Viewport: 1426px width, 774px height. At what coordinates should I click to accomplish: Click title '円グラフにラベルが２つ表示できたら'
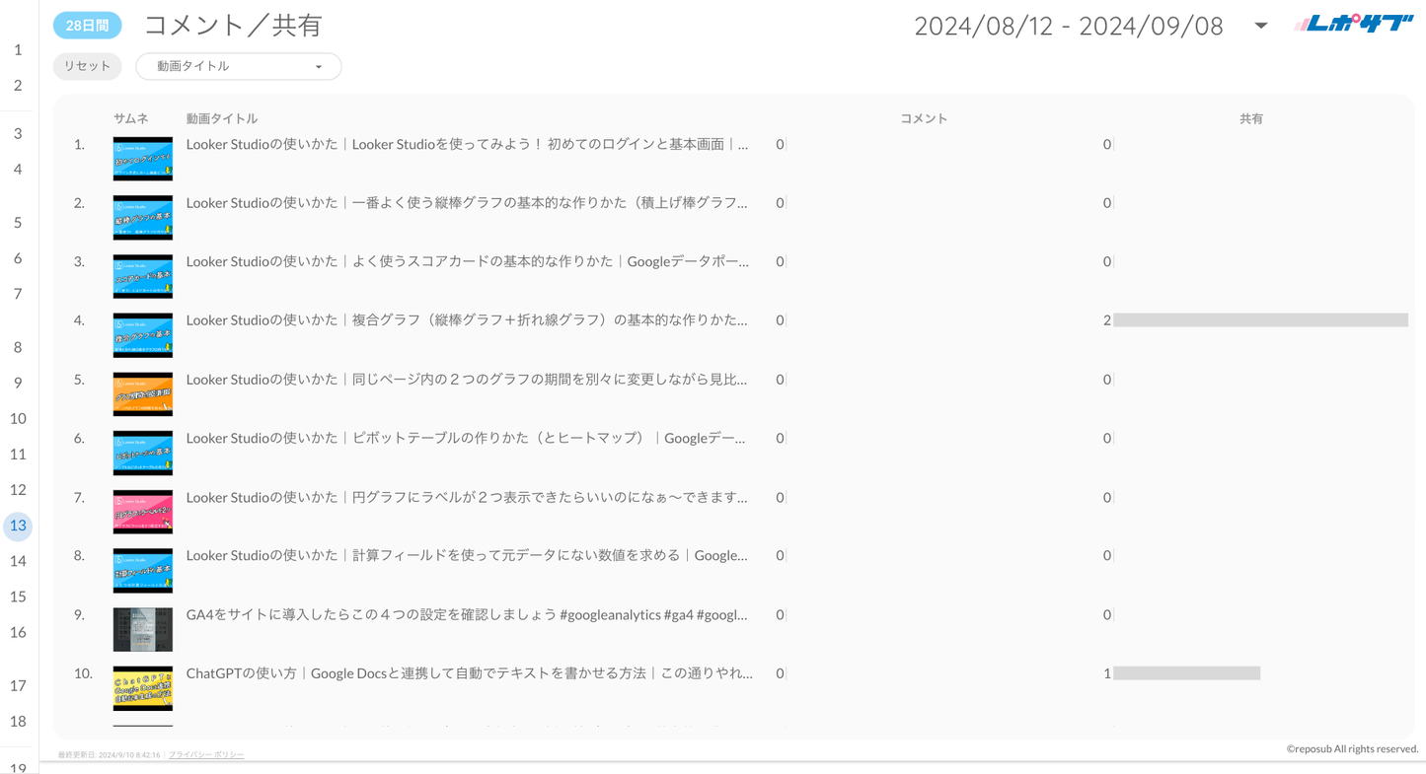469,497
